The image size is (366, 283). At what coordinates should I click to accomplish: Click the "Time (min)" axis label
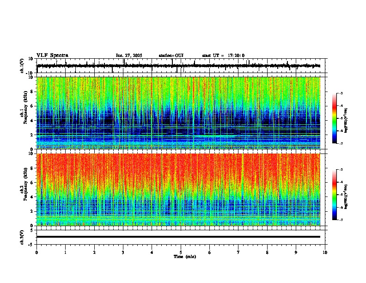(185, 257)
